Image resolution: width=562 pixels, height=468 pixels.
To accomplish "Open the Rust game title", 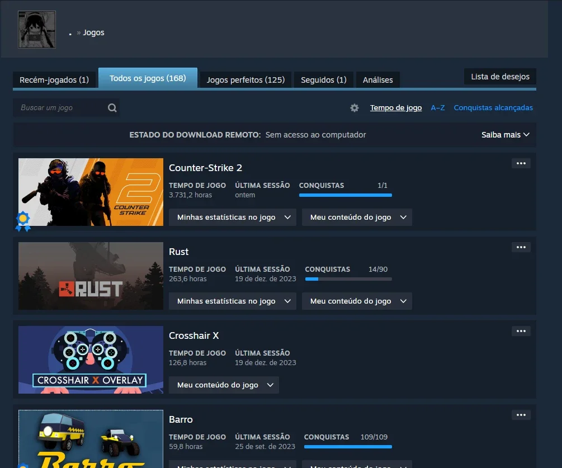I will (x=178, y=252).
